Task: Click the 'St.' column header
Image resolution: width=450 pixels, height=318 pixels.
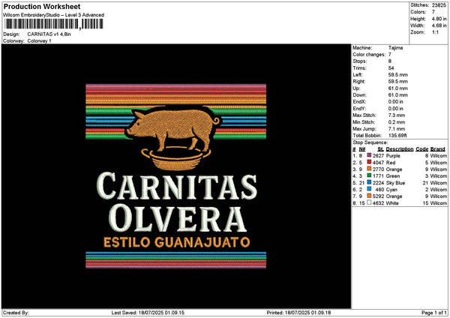Action: [380, 149]
